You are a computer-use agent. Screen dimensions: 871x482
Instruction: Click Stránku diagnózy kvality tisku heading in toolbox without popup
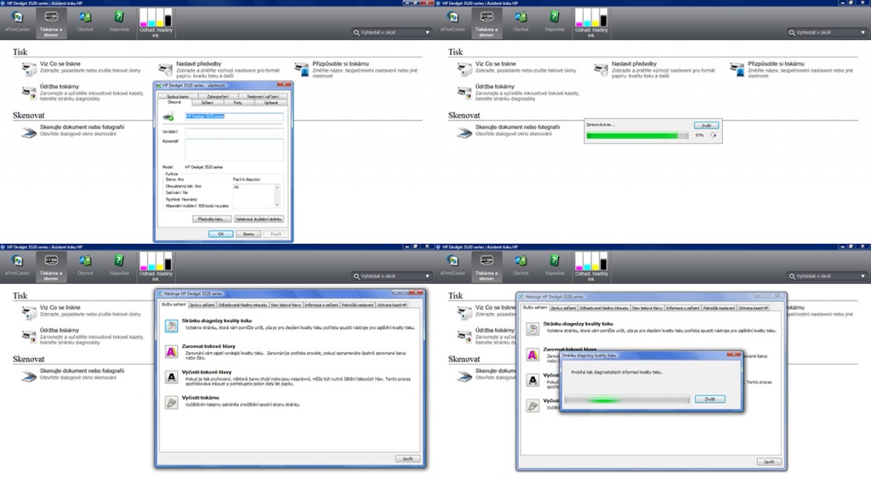click(217, 321)
